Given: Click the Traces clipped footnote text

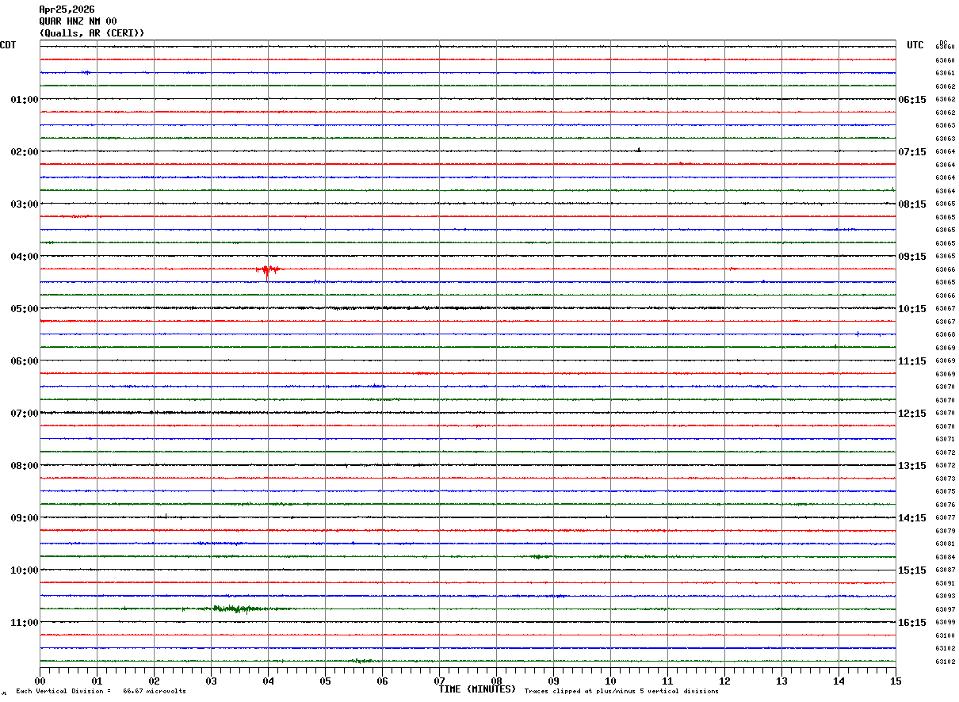Looking at the screenshot, I should click(x=621, y=692).
